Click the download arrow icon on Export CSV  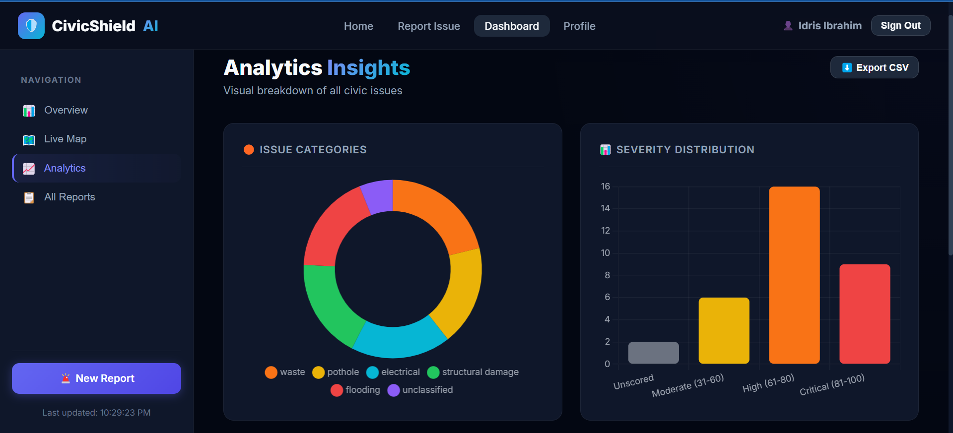pyautogui.click(x=847, y=67)
